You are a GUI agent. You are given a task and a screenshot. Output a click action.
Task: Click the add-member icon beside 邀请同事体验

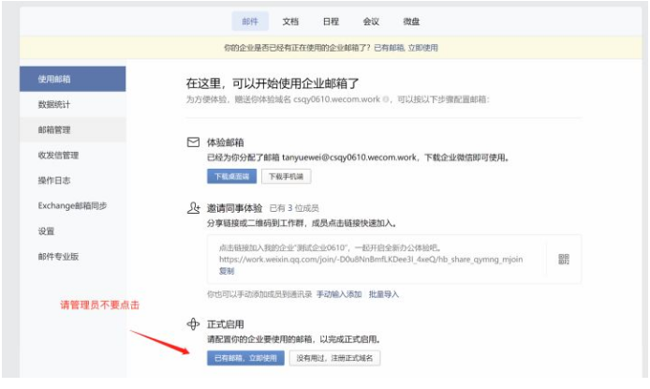click(194, 207)
